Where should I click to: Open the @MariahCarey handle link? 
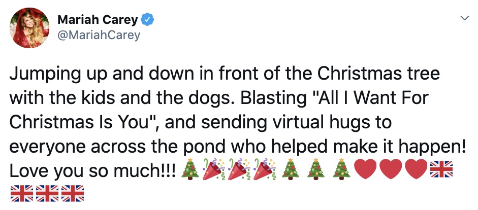click(99, 36)
